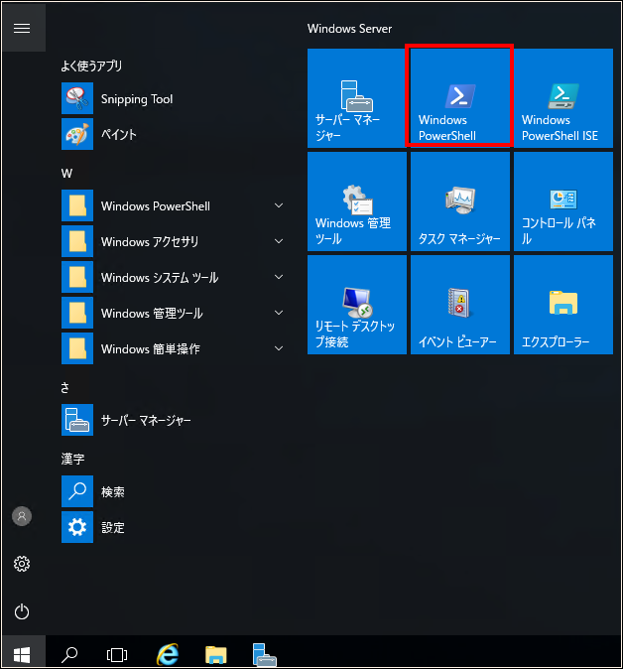
Task: Open Internet Explorer from the taskbar
Action: [169, 654]
